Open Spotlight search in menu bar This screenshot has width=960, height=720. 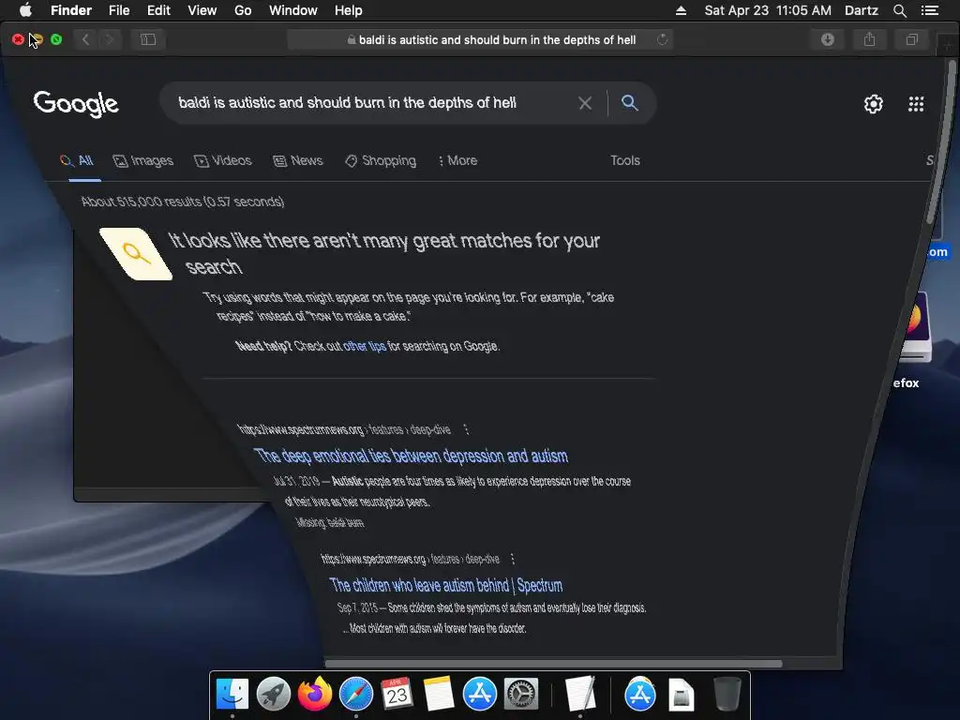point(899,10)
